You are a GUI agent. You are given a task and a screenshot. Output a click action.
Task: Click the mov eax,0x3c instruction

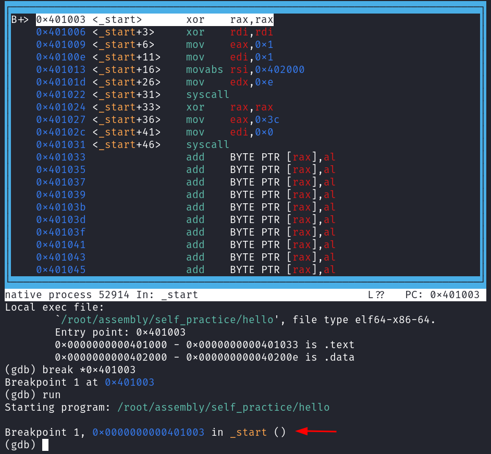233,120
